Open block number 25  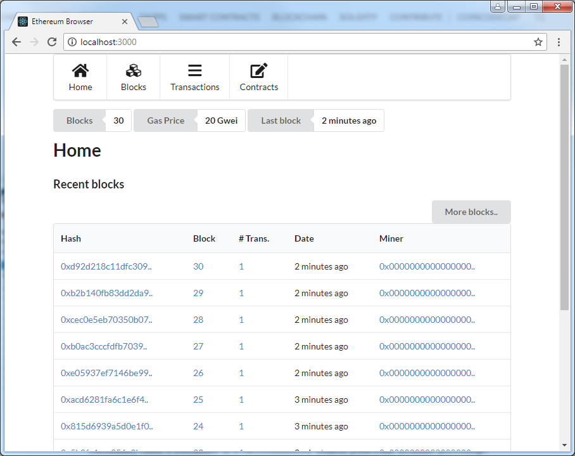coord(198,400)
